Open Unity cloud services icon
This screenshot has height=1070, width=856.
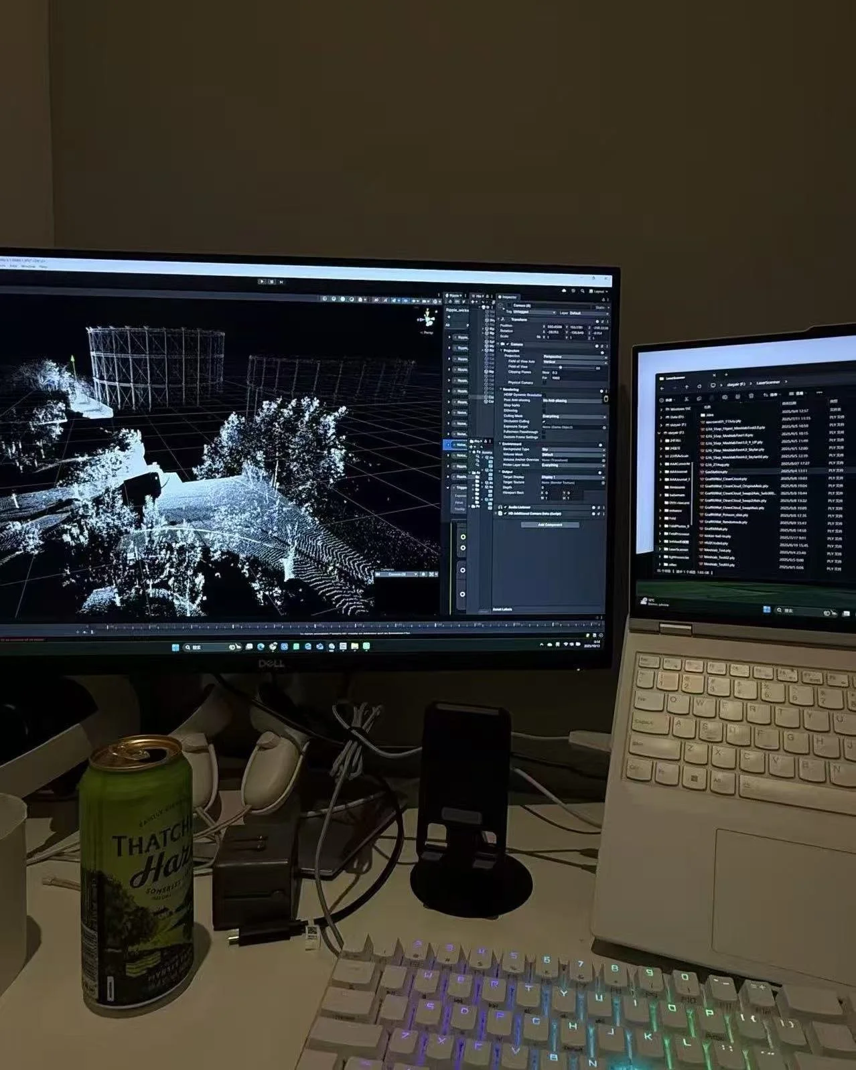[564, 291]
